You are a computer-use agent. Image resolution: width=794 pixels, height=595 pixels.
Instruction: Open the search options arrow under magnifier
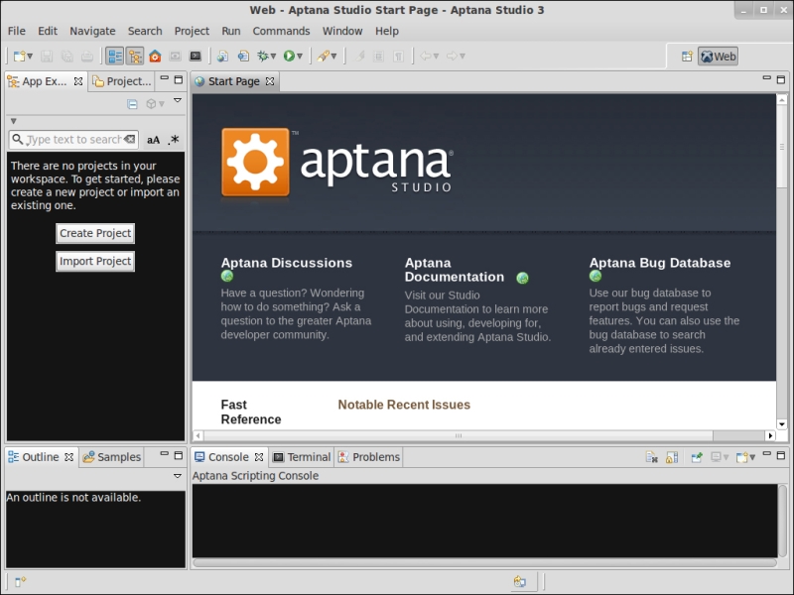(x=27, y=143)
